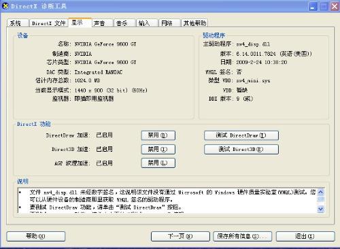Click the notes box scroll down arrow
The height and width of the screenshot is (249, 340).
tap(320, 209)
